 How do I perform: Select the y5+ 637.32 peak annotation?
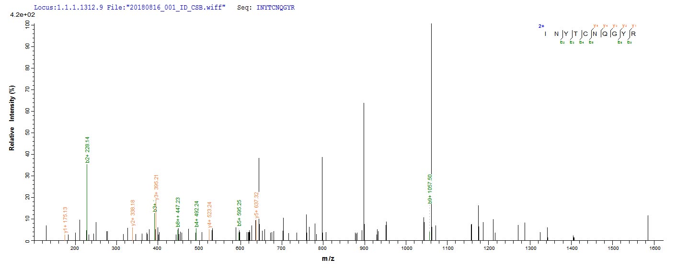click(257, 205)
